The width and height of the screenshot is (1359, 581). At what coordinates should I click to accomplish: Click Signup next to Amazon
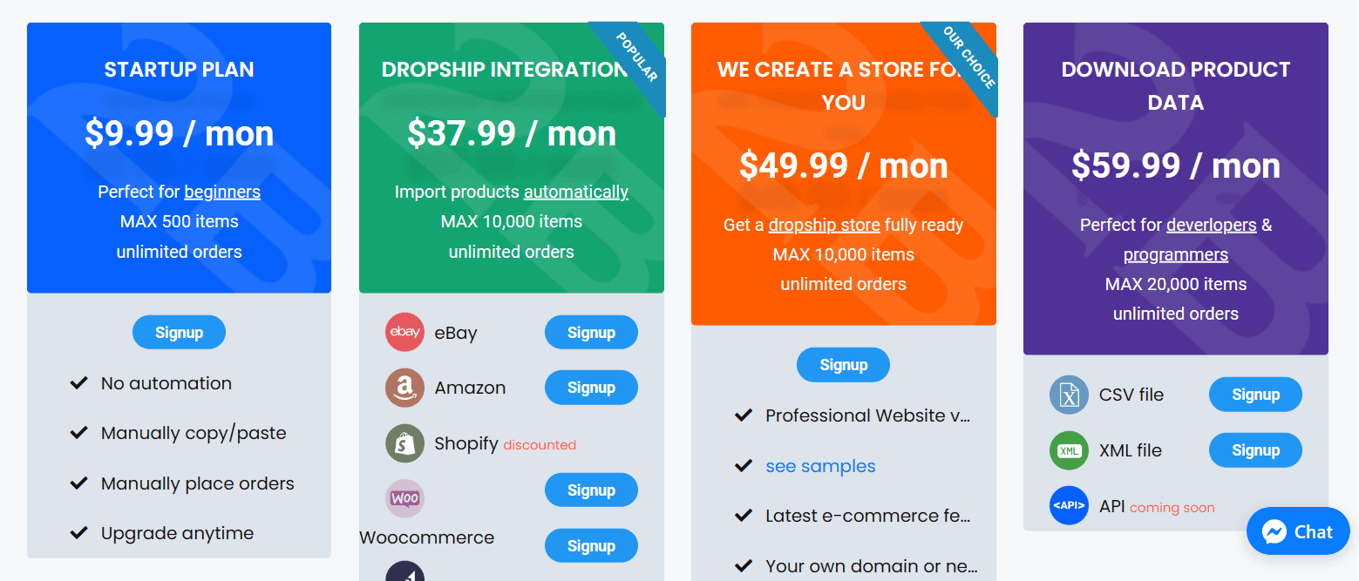coord(591,388)
